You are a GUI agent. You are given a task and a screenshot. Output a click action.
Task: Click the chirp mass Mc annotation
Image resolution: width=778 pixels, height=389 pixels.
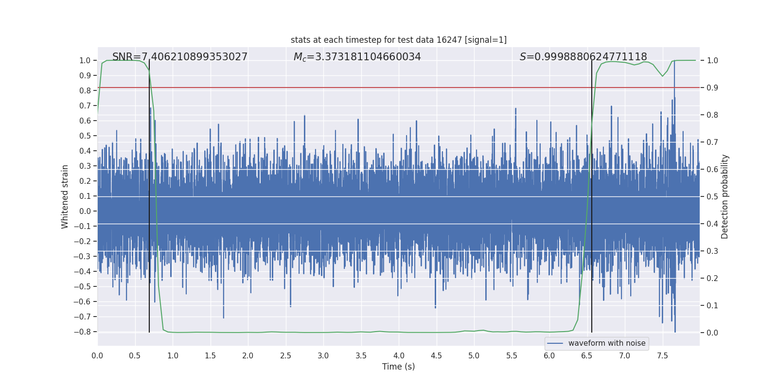pyautogui.click(x=357, y=57)
